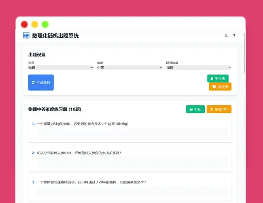Click the title 数理化随机出题系统
The height and width of the screenshot is (203, 263).
coord(55,36)
